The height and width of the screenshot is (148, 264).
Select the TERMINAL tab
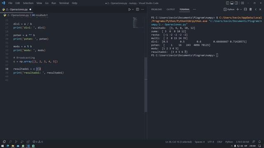point(184,9)
